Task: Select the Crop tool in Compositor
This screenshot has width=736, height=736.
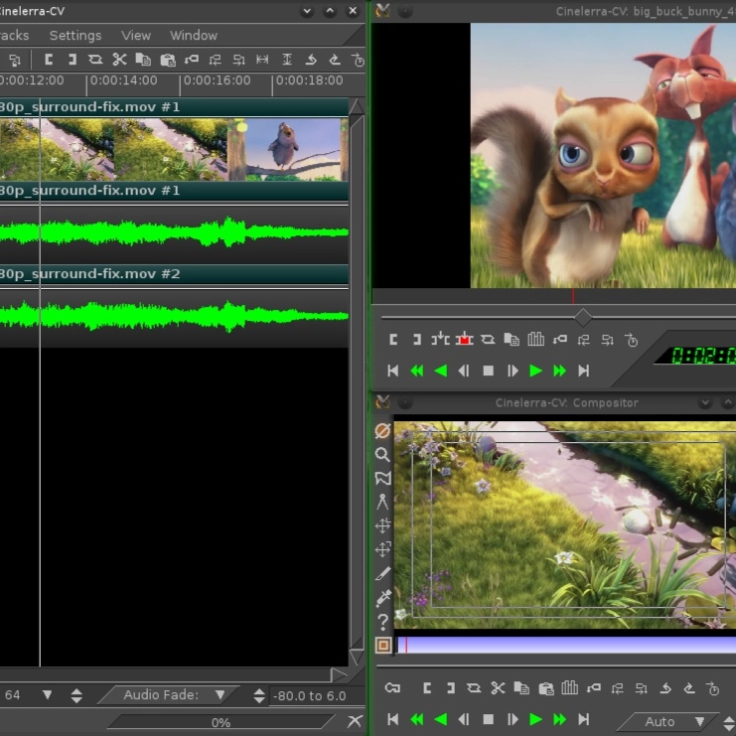Action: coord(382,574)
